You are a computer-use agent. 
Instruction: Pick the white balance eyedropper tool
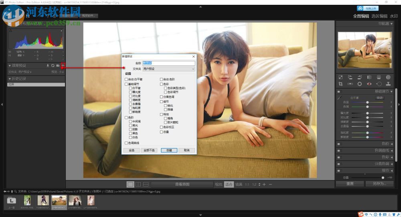(340, 98)
